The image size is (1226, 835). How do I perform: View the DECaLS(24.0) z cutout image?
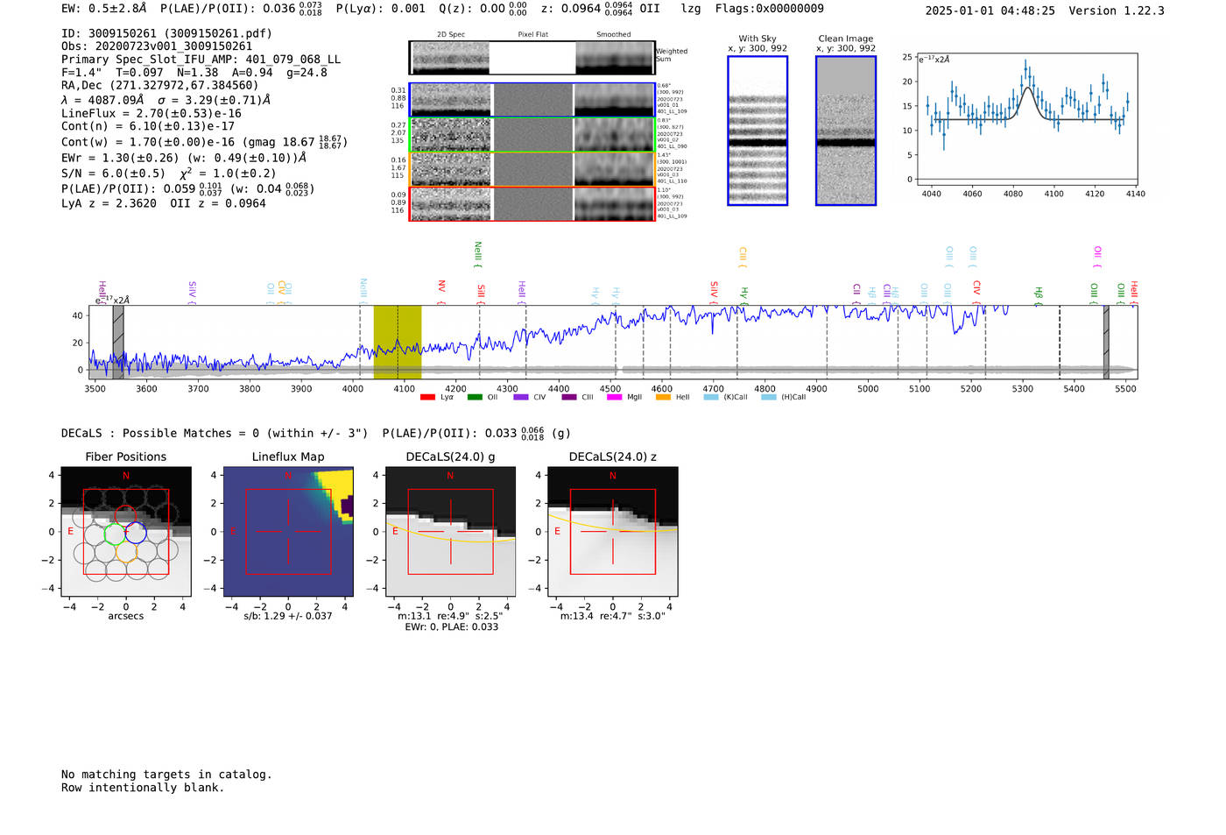pyautogui.click(x=613, y=532)
